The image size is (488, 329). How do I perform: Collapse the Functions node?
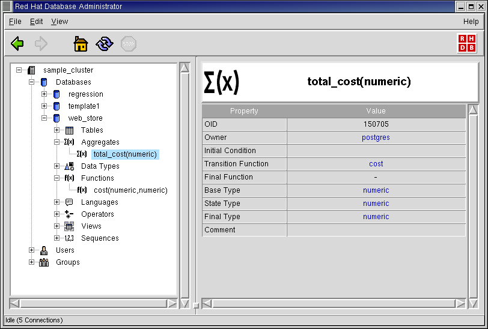click(56, 178)
